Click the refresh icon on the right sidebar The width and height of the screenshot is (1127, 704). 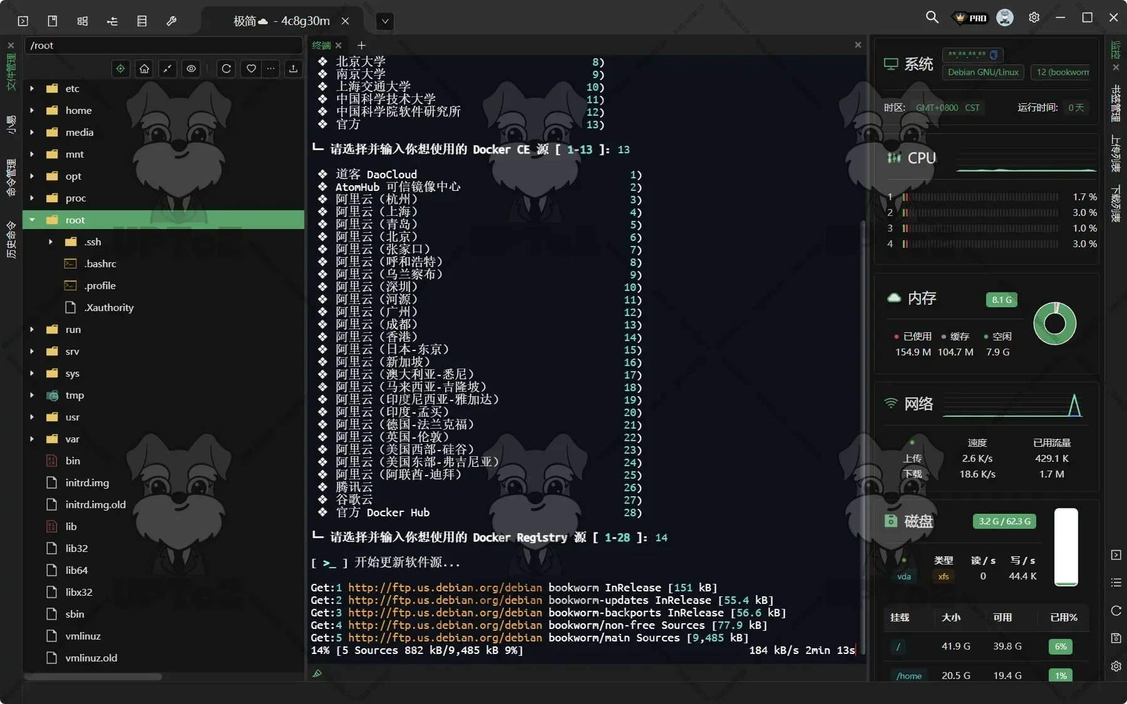(x=1116, y=611)
